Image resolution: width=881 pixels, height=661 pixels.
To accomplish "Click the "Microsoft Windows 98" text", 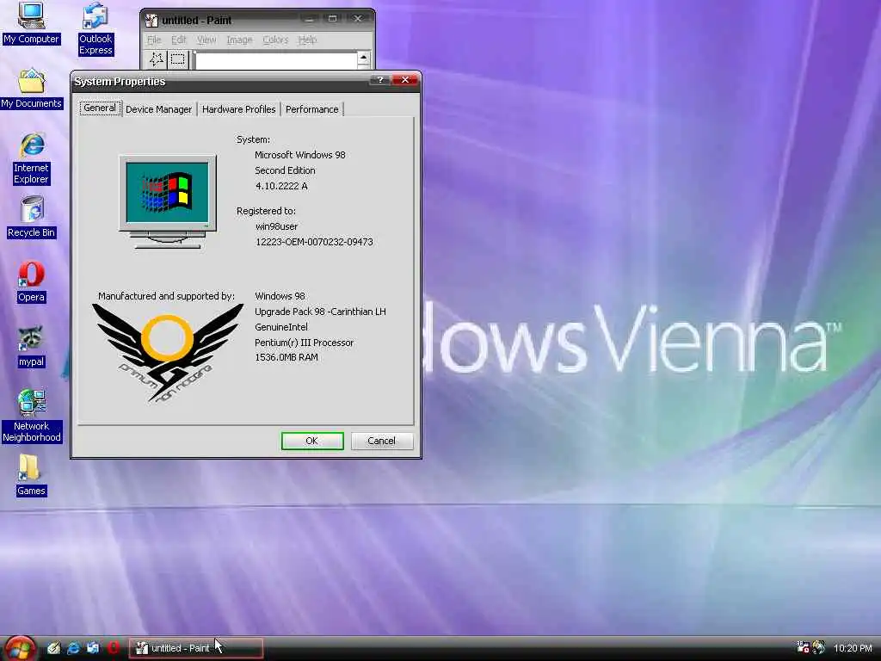I will point(300,155).
